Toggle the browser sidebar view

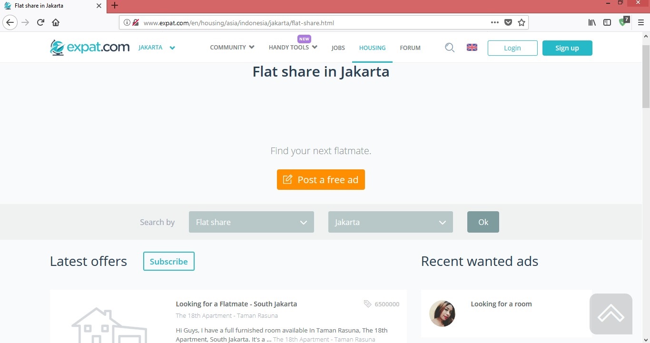[607, 22]
